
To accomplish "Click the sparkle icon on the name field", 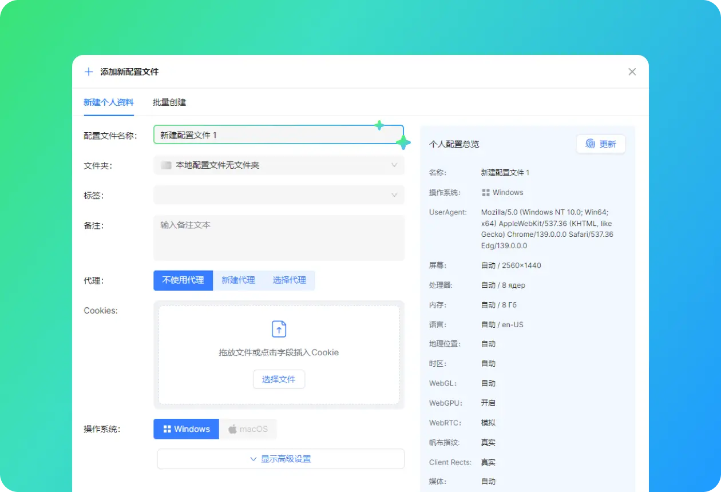I will point(403,142).
